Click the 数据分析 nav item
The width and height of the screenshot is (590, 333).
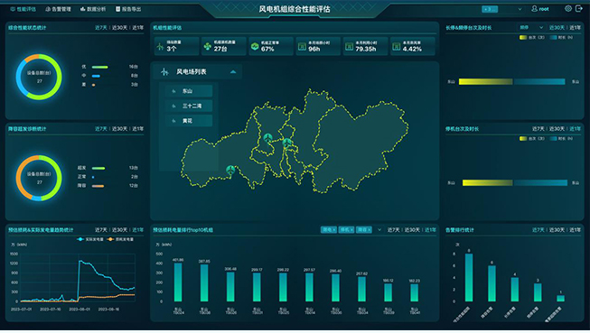[x=93, y=9]
